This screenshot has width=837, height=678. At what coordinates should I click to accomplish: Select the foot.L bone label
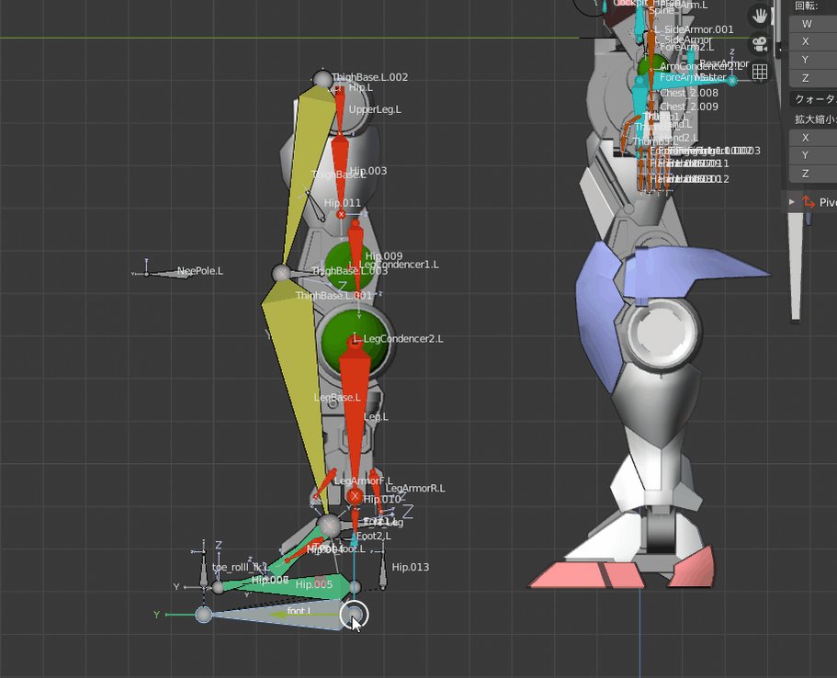299,611
